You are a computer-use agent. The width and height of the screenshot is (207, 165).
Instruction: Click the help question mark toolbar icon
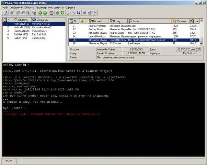pos(95,13)
